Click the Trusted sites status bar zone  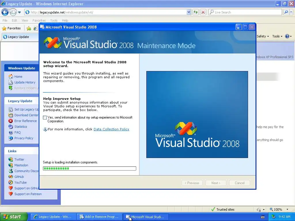tap(223, 209)
